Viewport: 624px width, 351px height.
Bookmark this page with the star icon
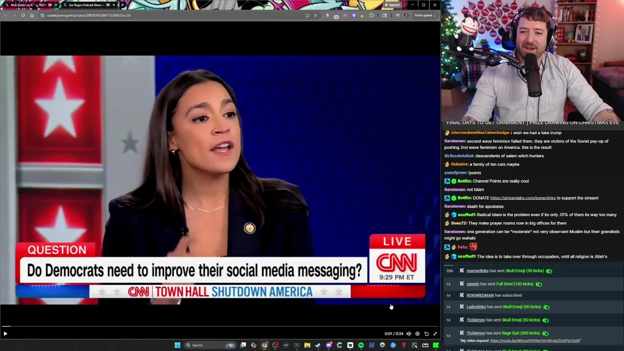[x=315, y=15]
